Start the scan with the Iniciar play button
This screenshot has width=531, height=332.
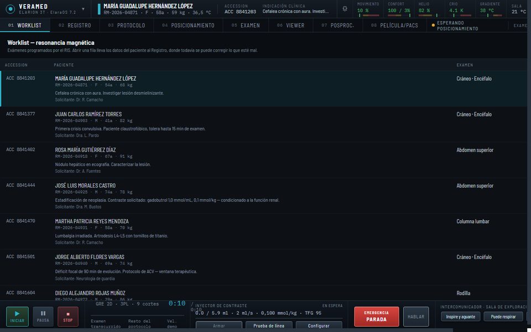(17, 317)
